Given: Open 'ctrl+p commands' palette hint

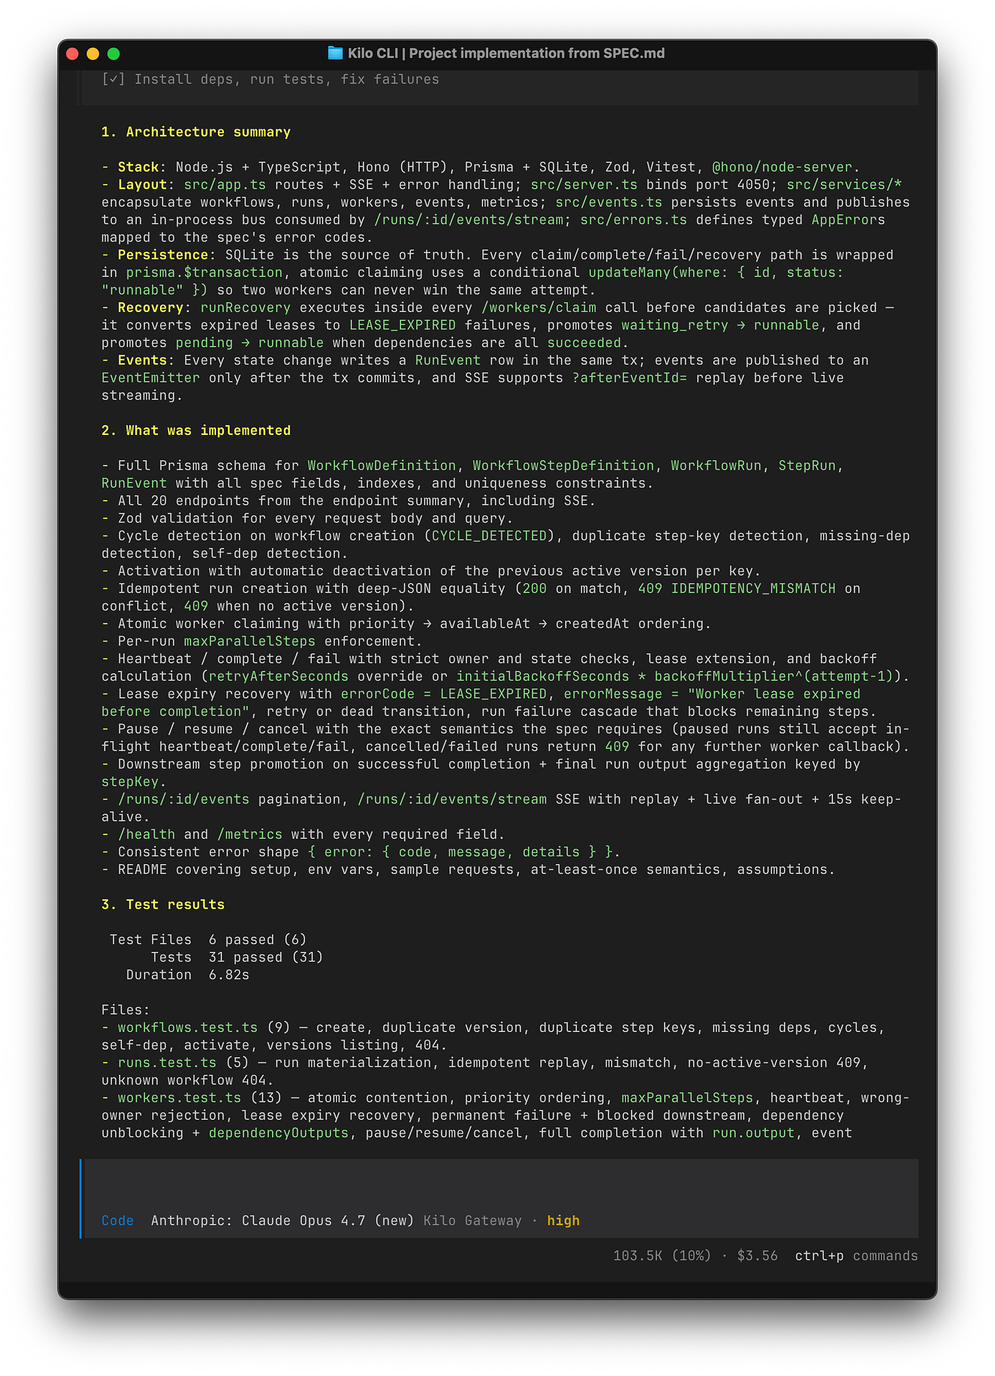Looking at the screenshot, I should 856,1256.
